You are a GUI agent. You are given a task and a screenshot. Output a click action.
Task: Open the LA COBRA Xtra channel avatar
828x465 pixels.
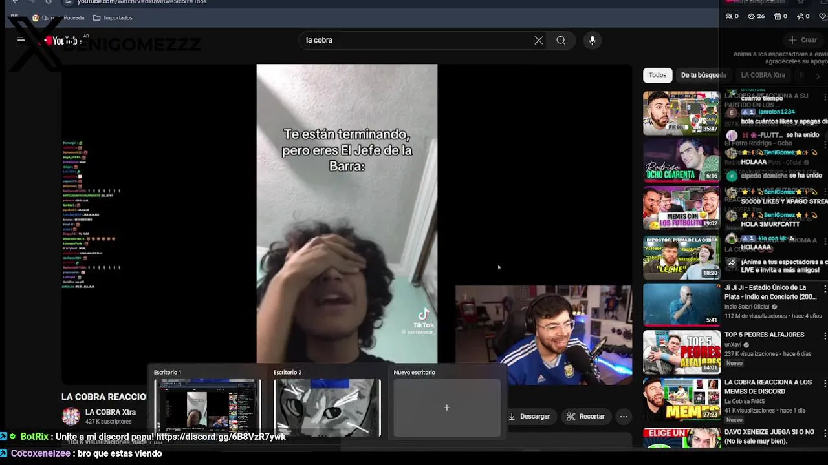point(71,417)
